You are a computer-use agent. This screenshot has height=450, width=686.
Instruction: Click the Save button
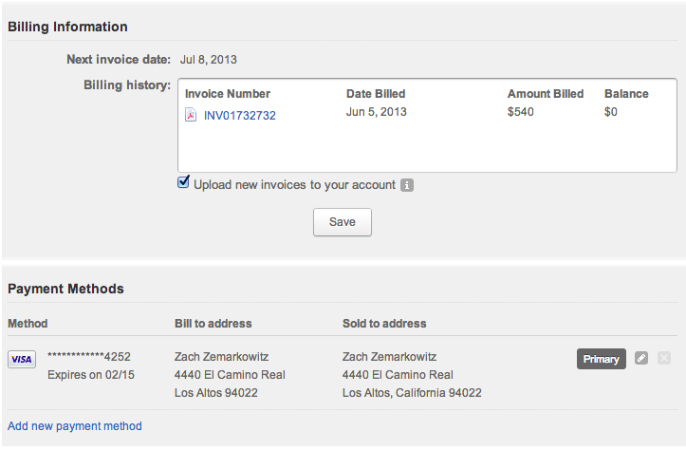[x=343, y=222]
